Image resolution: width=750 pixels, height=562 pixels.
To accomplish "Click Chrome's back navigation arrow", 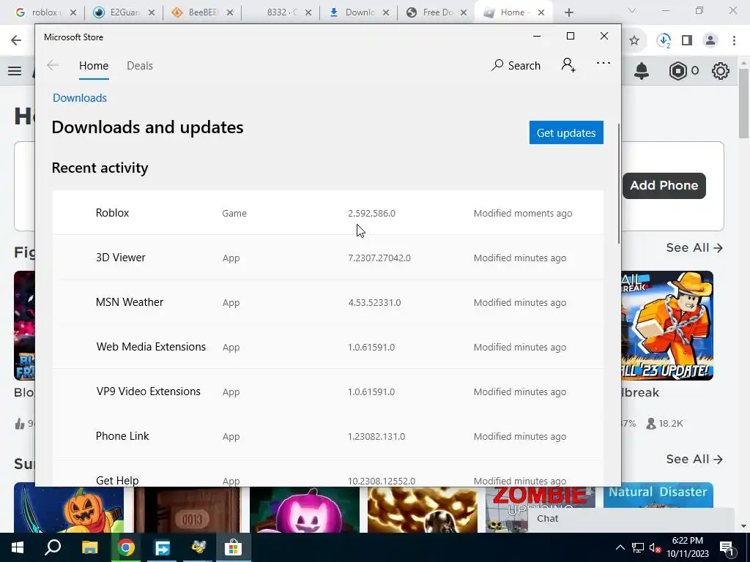I will pyautogui.click(x=16, y=41).
